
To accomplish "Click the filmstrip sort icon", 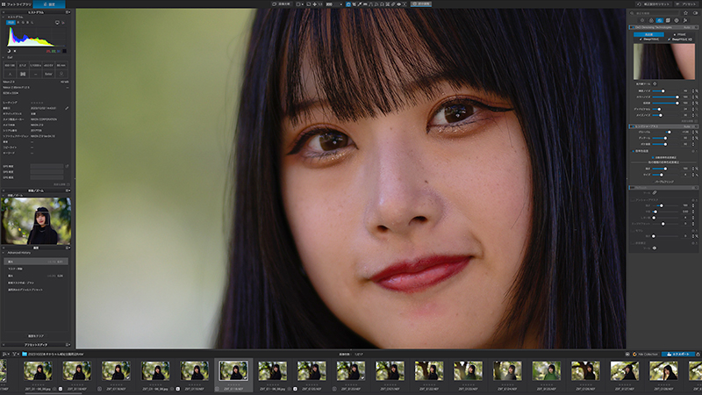I will click(x=6, y=354).
